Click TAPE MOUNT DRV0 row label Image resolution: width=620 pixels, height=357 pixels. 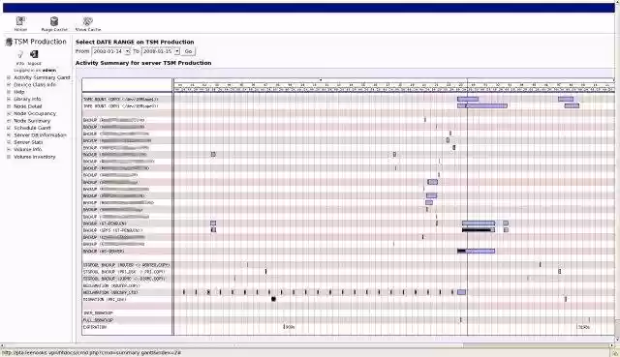(121, 100)
